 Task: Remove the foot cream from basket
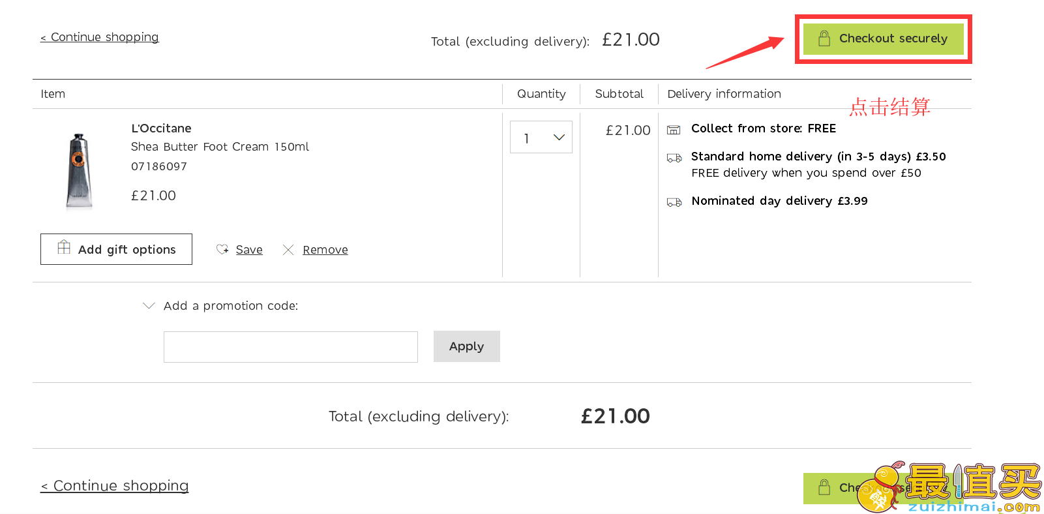(325, 250)
